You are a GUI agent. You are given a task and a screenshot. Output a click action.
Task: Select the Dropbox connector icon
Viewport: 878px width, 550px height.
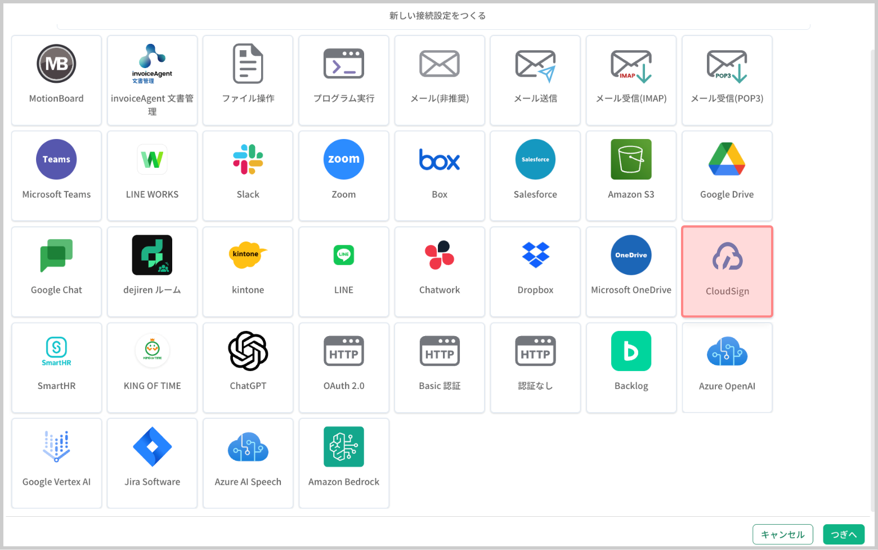(x=535, y=255)
